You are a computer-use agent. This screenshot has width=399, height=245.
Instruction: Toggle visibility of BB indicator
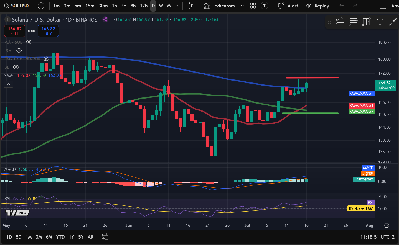(x=16, y=67)
